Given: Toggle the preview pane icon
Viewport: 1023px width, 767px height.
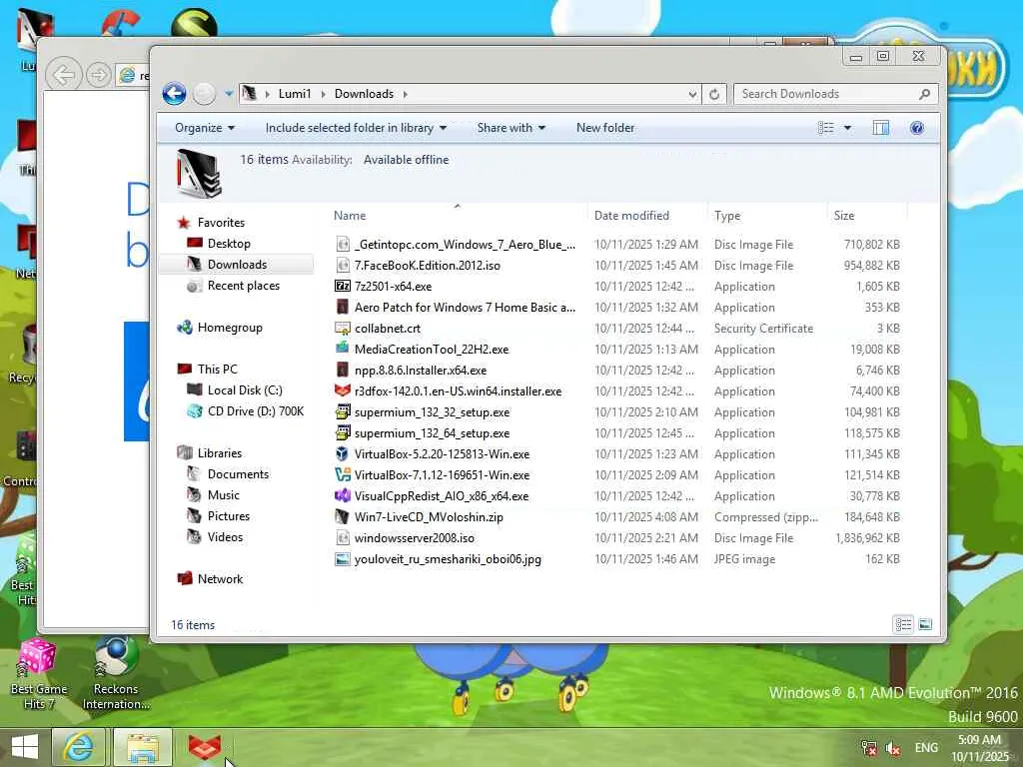Looking at the screenshot, I should (881, 128).
